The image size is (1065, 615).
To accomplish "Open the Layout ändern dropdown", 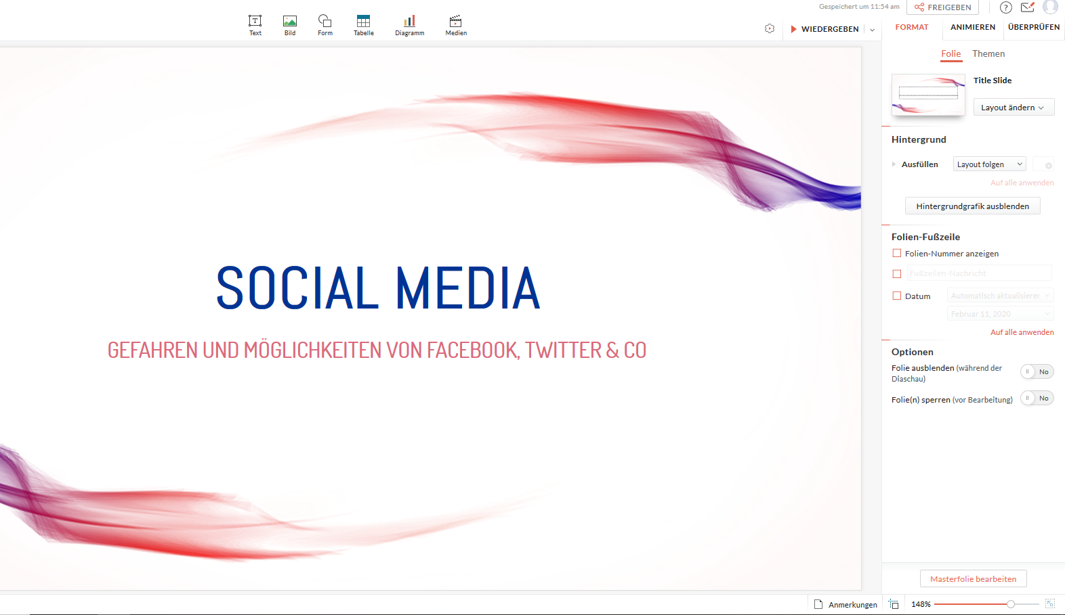I will (1014, 108).
